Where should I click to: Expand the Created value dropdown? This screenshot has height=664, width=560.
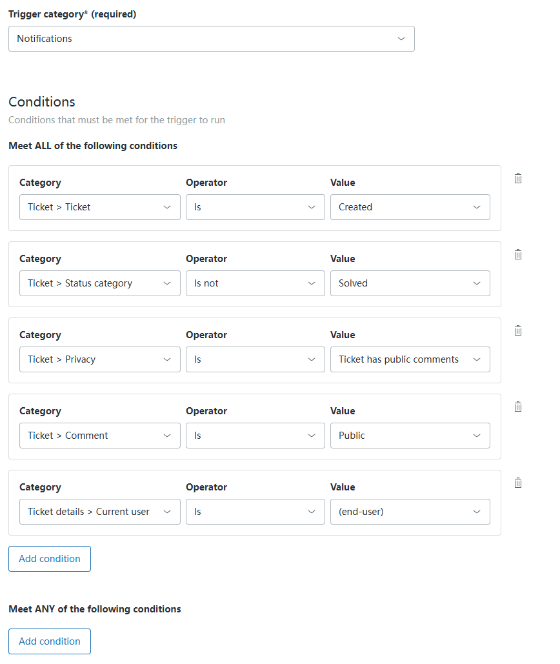click(410, 207)
